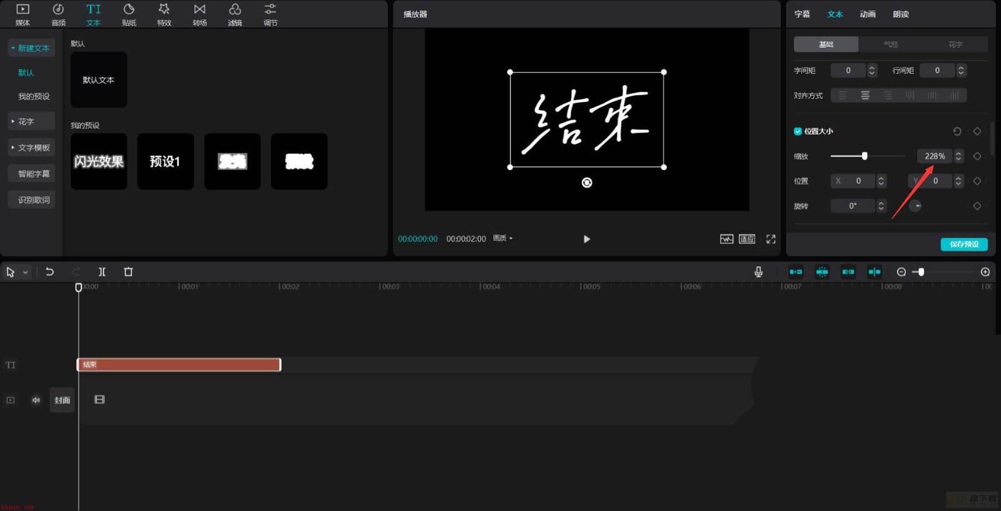This screenshot has height=511, width=1001.
Task: Click the 适应 fit button in player
Action: tap(747, 239)
